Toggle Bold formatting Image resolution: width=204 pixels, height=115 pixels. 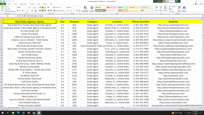tap(18, 10)
